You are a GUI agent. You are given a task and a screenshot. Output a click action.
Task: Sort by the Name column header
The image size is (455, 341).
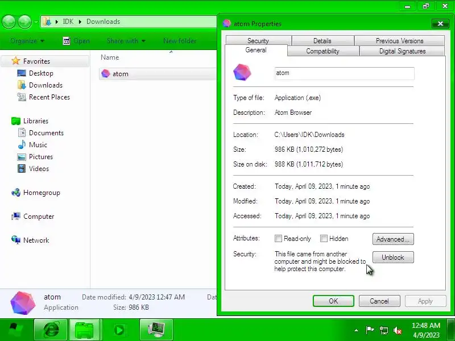110,57
